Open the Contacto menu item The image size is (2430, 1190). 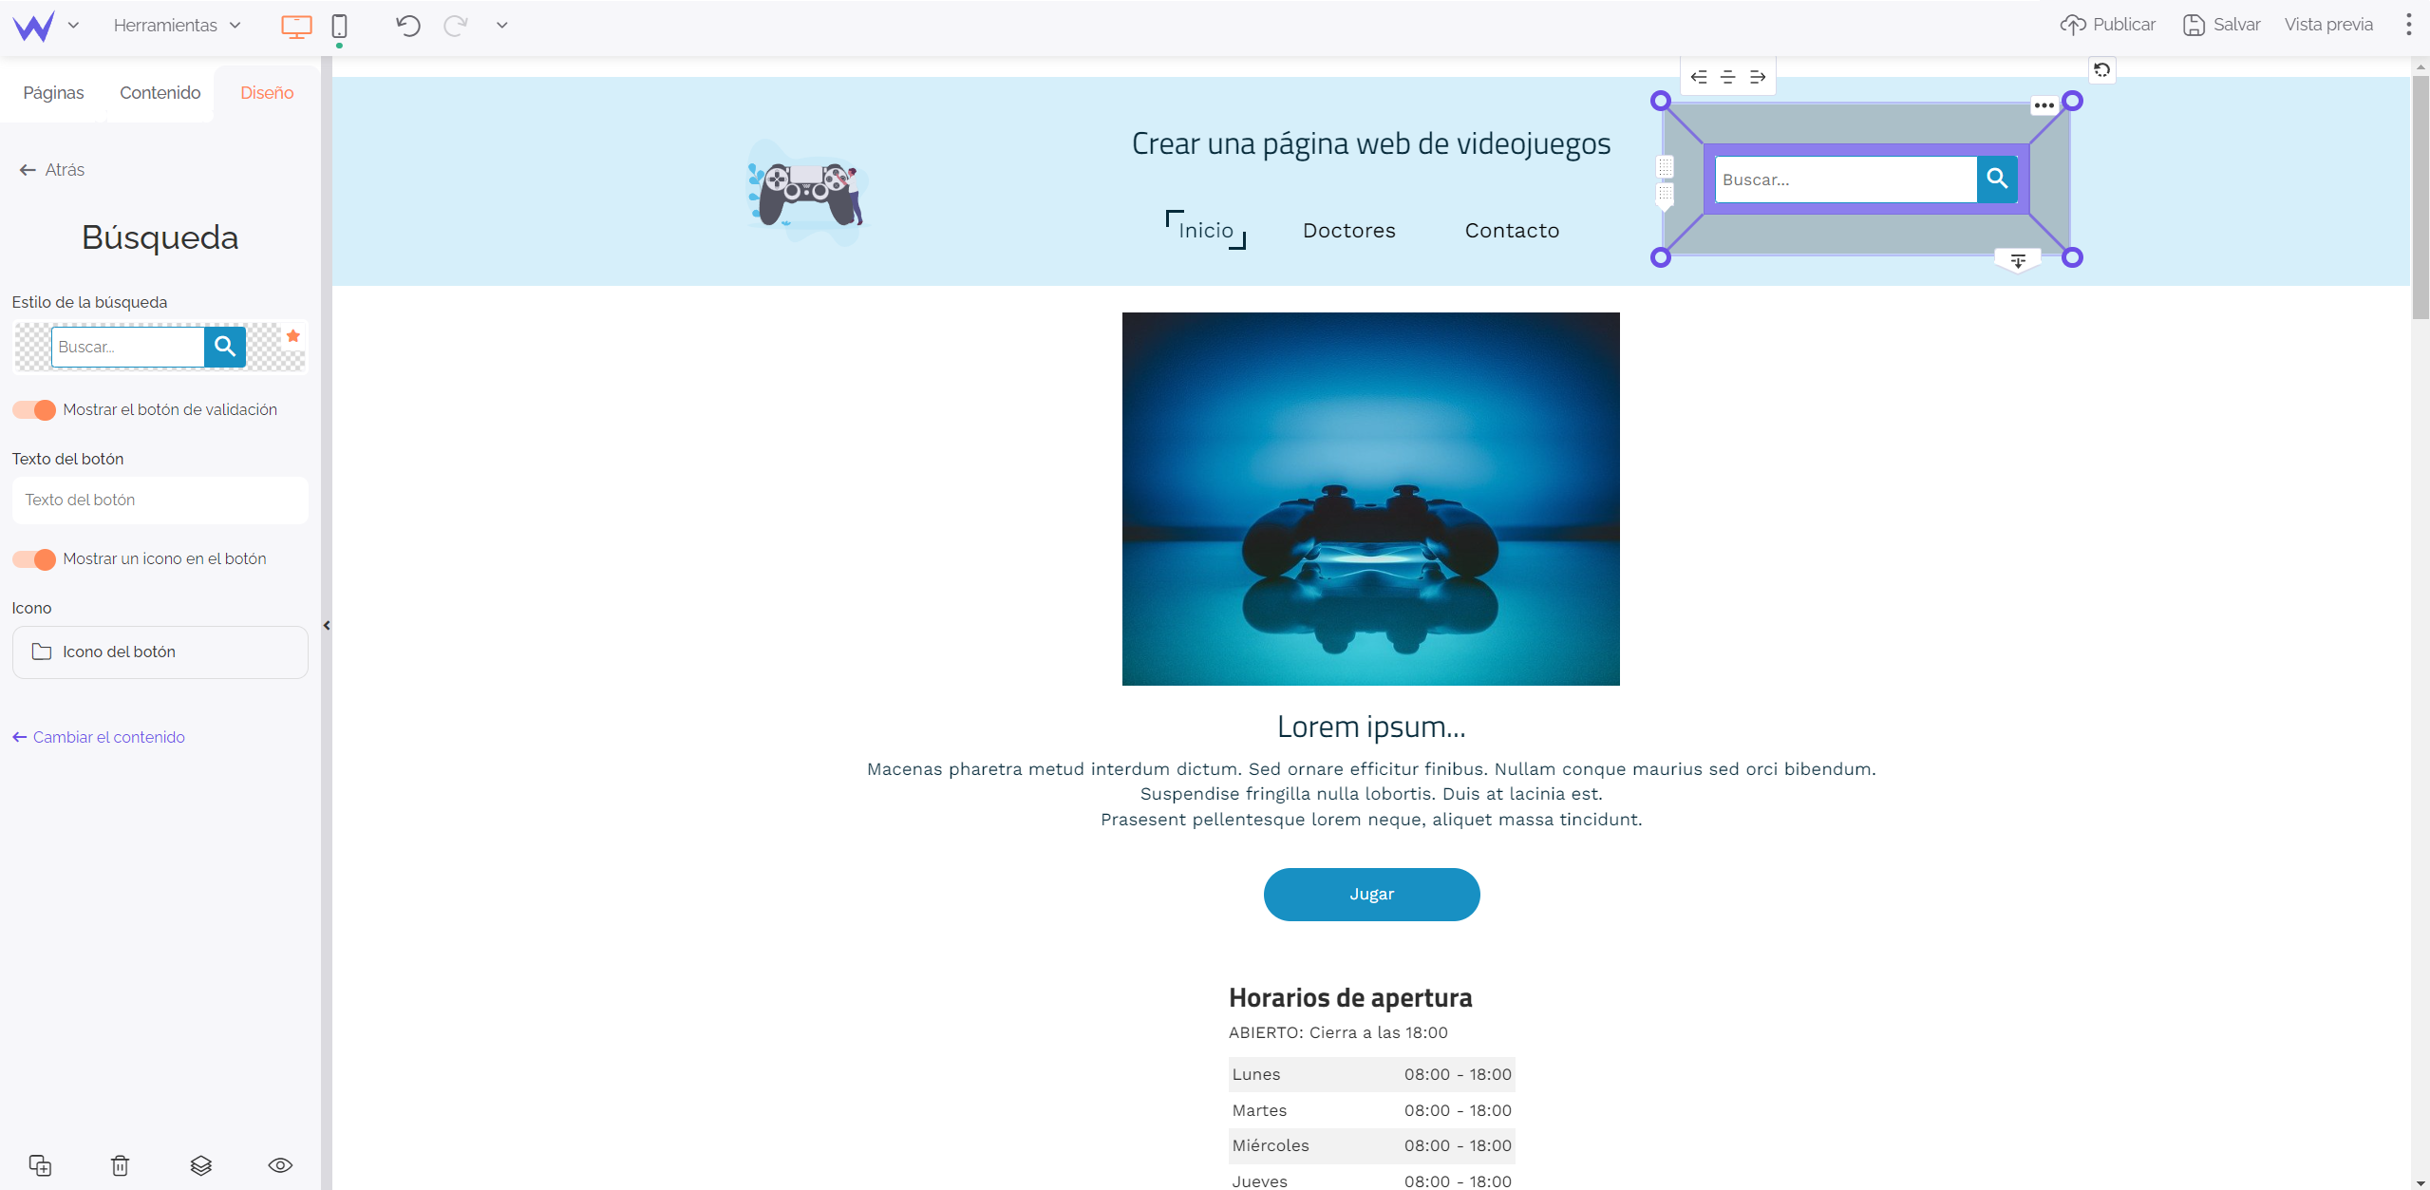pos(1512,230)
